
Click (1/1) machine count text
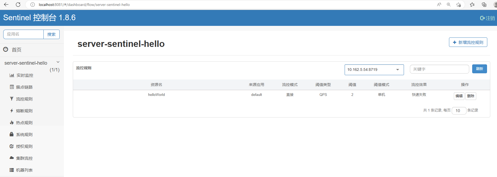click(x=54, y=70)
